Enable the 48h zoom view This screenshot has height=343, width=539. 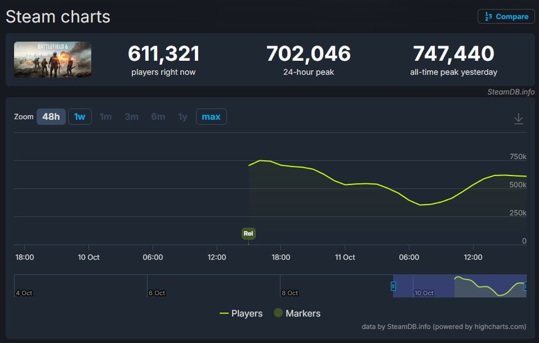[x=51, y=116]
